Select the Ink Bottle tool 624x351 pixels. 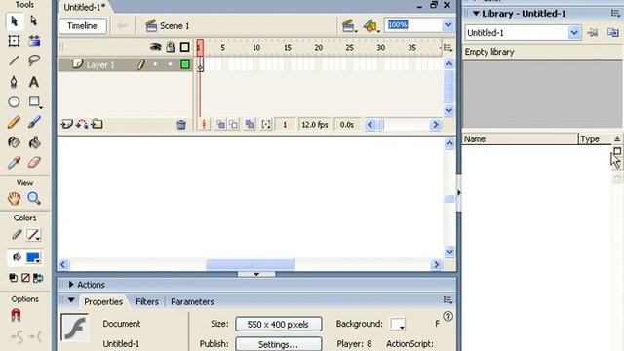pos(14,142)
